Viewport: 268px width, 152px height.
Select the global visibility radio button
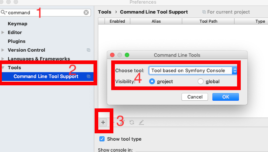201,81
